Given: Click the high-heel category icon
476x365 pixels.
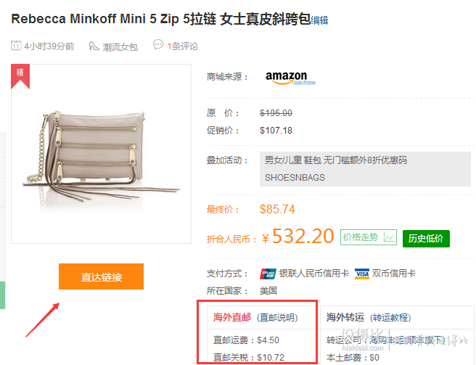Looking at the screenshot, I should tap(94, 46).
